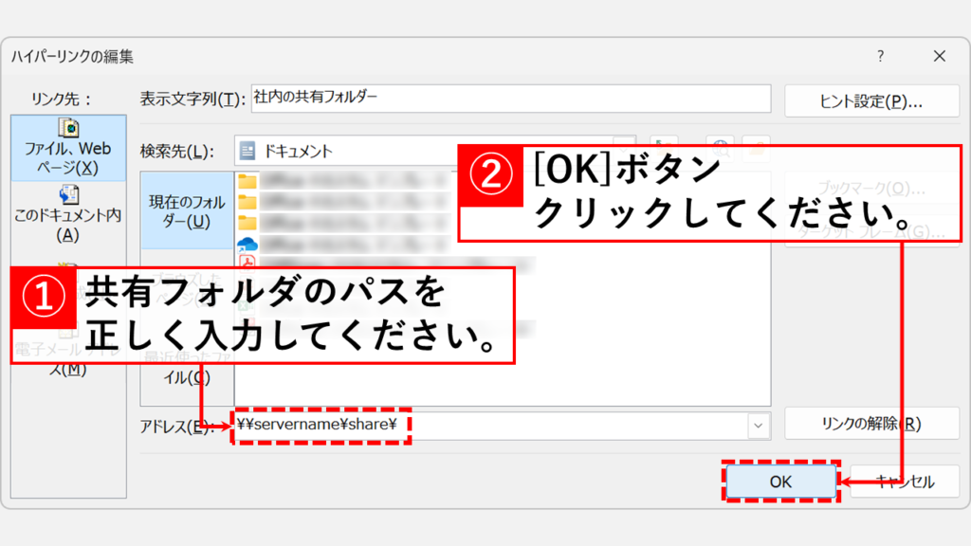This screenshot has height=546, width=971.
Task: Click the PDF file icon in list
Action: [247, 263]
